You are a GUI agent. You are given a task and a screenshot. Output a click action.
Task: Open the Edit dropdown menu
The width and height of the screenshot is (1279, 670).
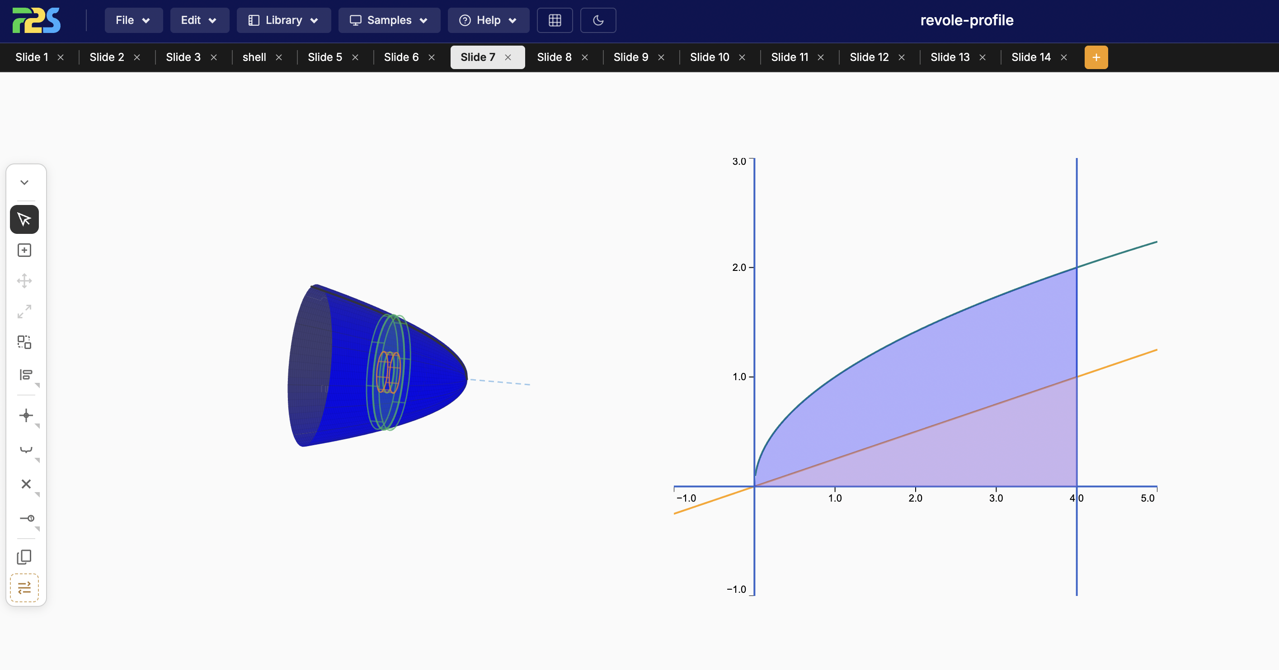tap(200, 20)
